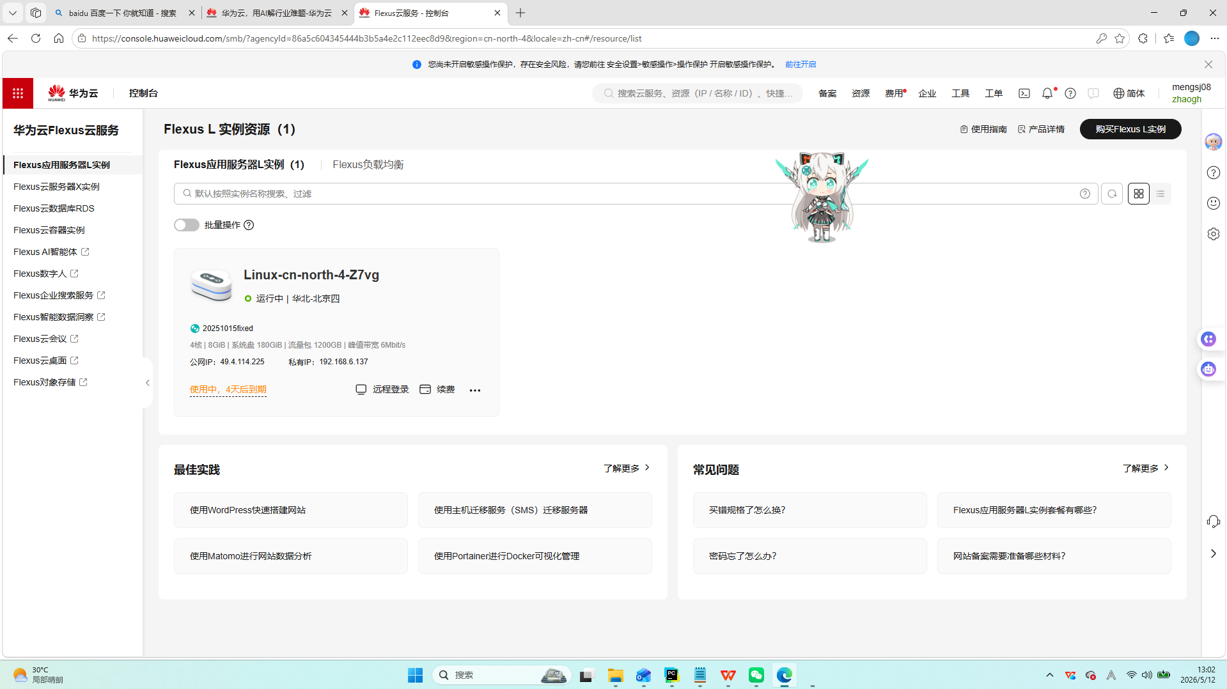Switch to card grid view
Image resolution: width=1227 pixels, height=689 pixels.
pyautogui.click(x=1139, y=194)
